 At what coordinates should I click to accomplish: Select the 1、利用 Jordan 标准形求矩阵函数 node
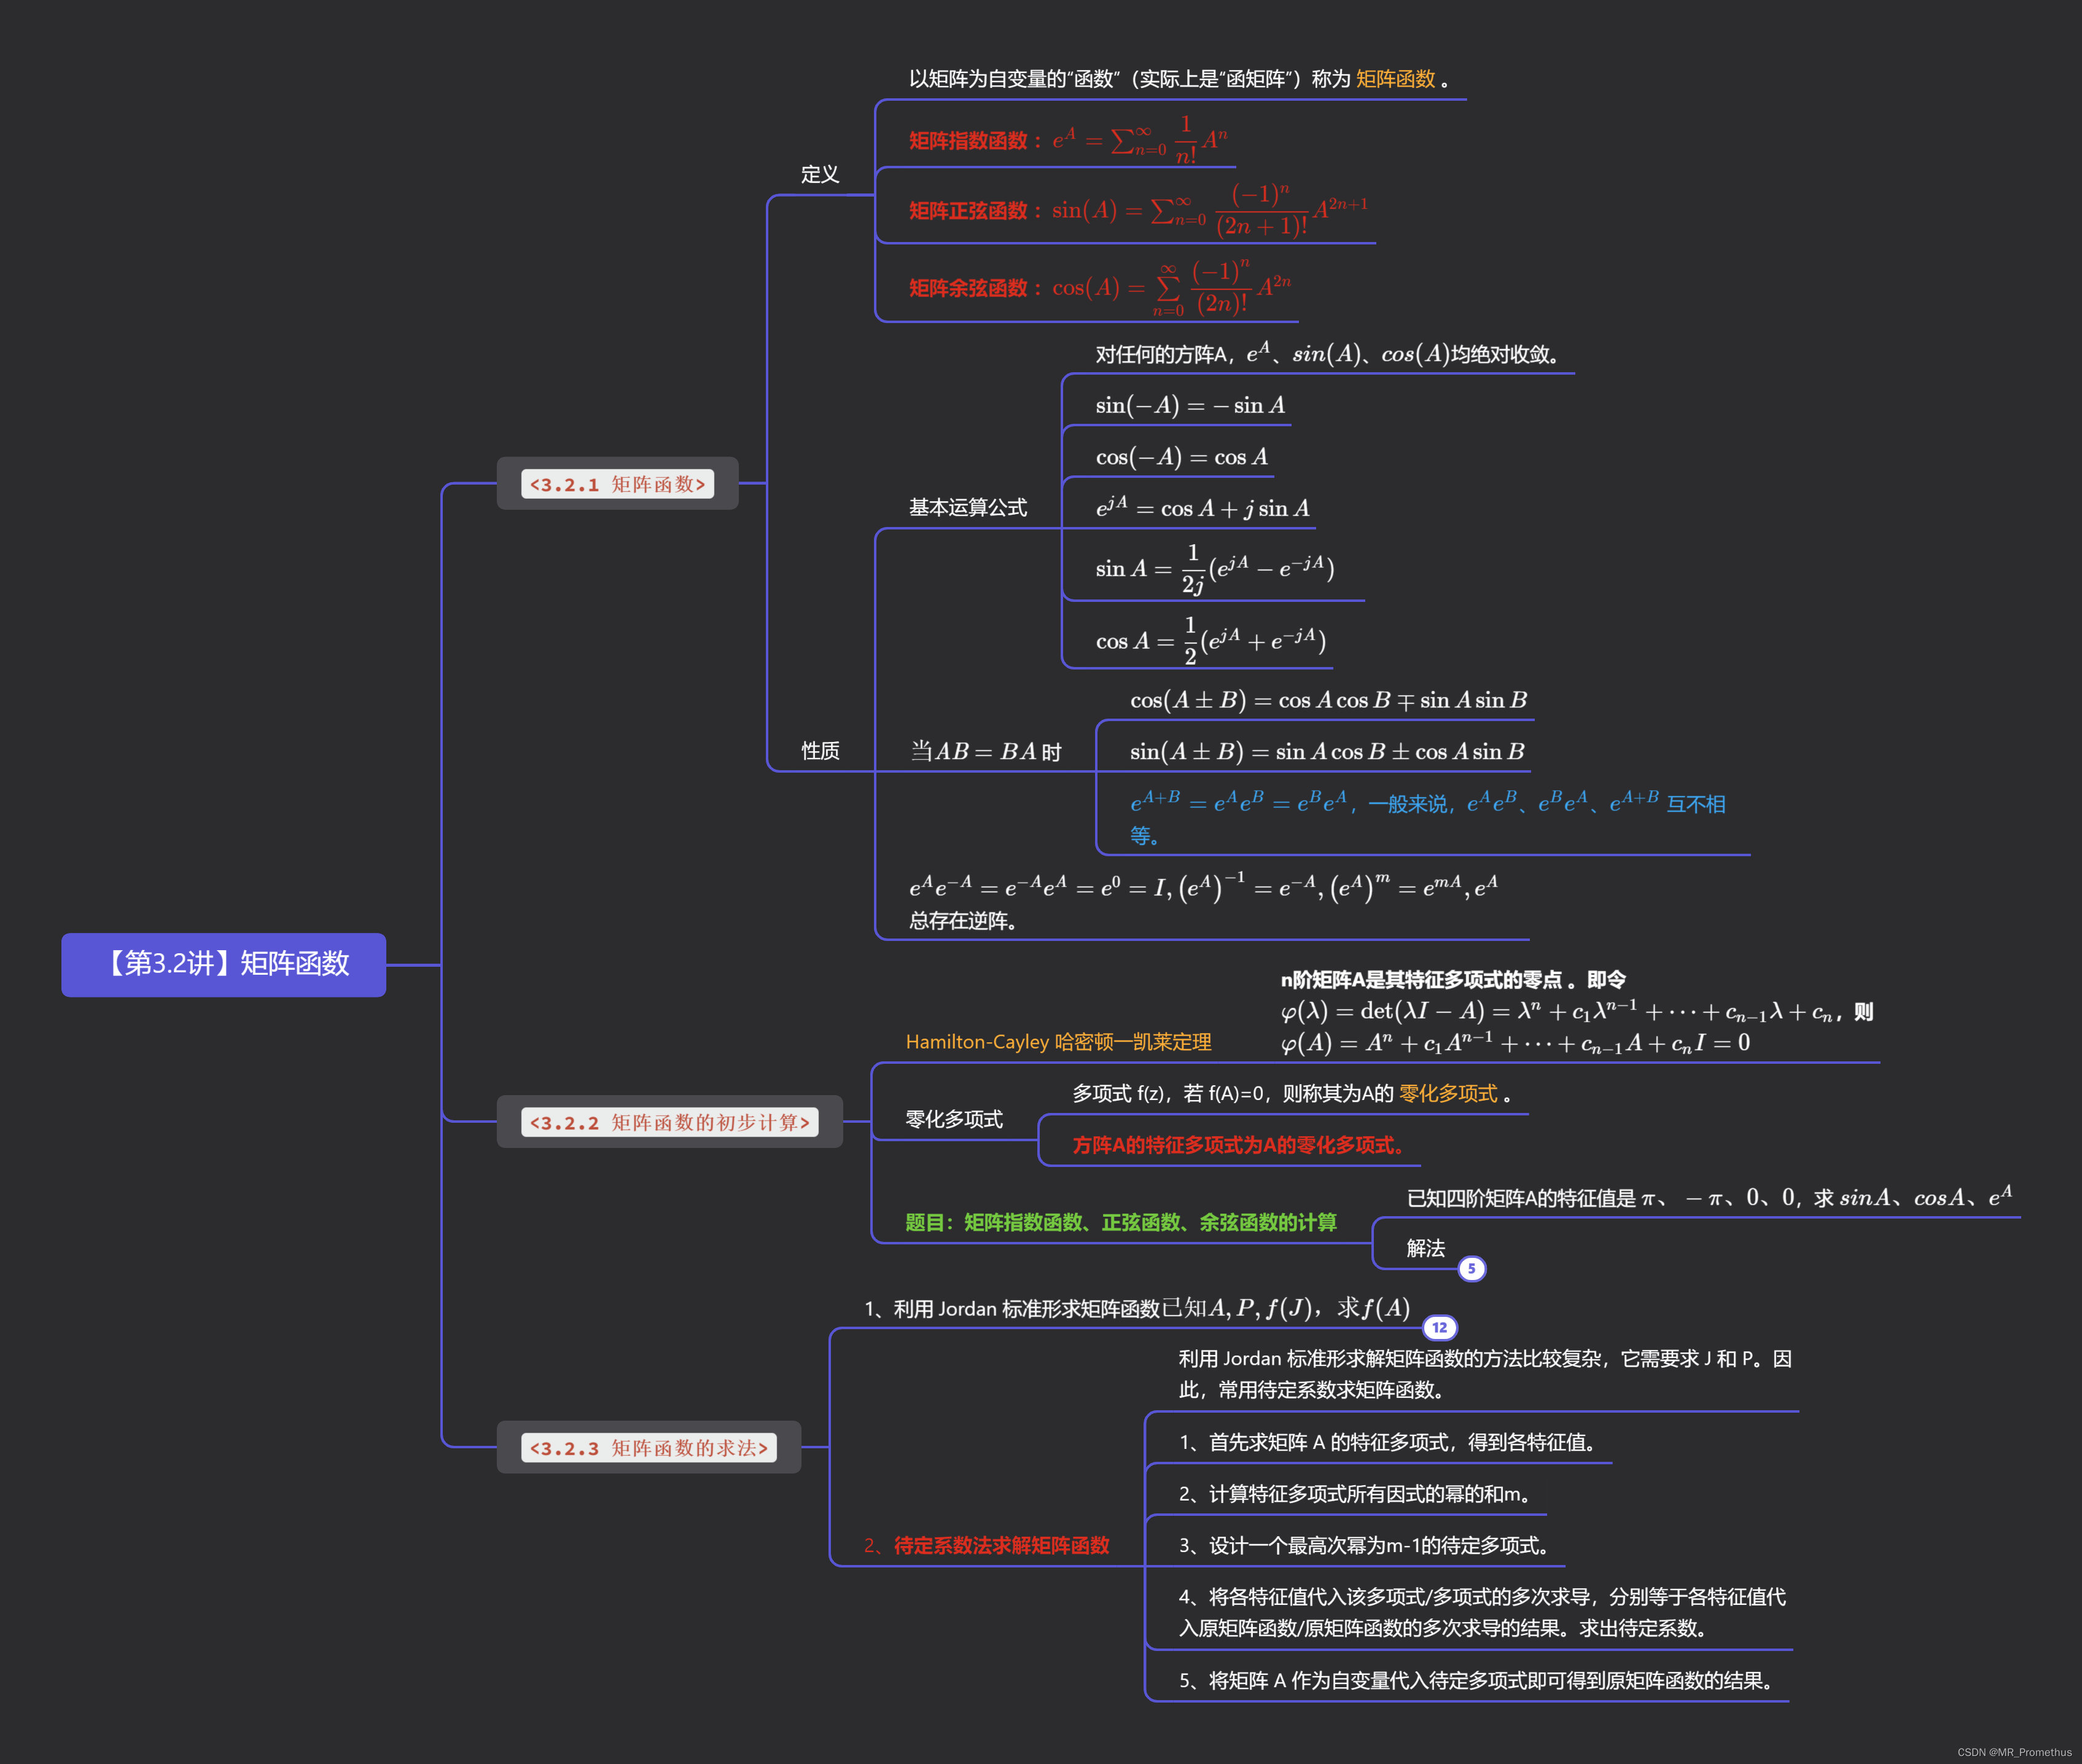[x=1137, y=1308]
